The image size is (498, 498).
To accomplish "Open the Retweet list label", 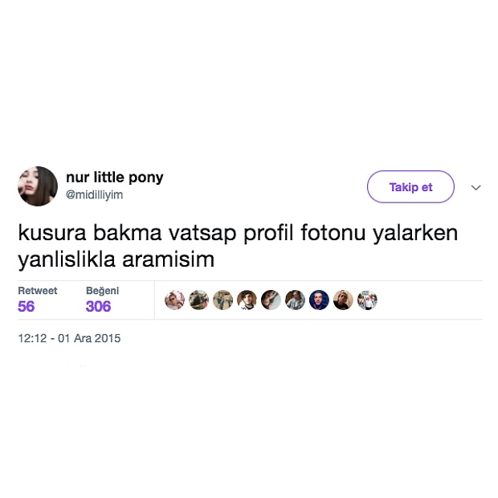I will pyautogui.click(x=38, y=291).
